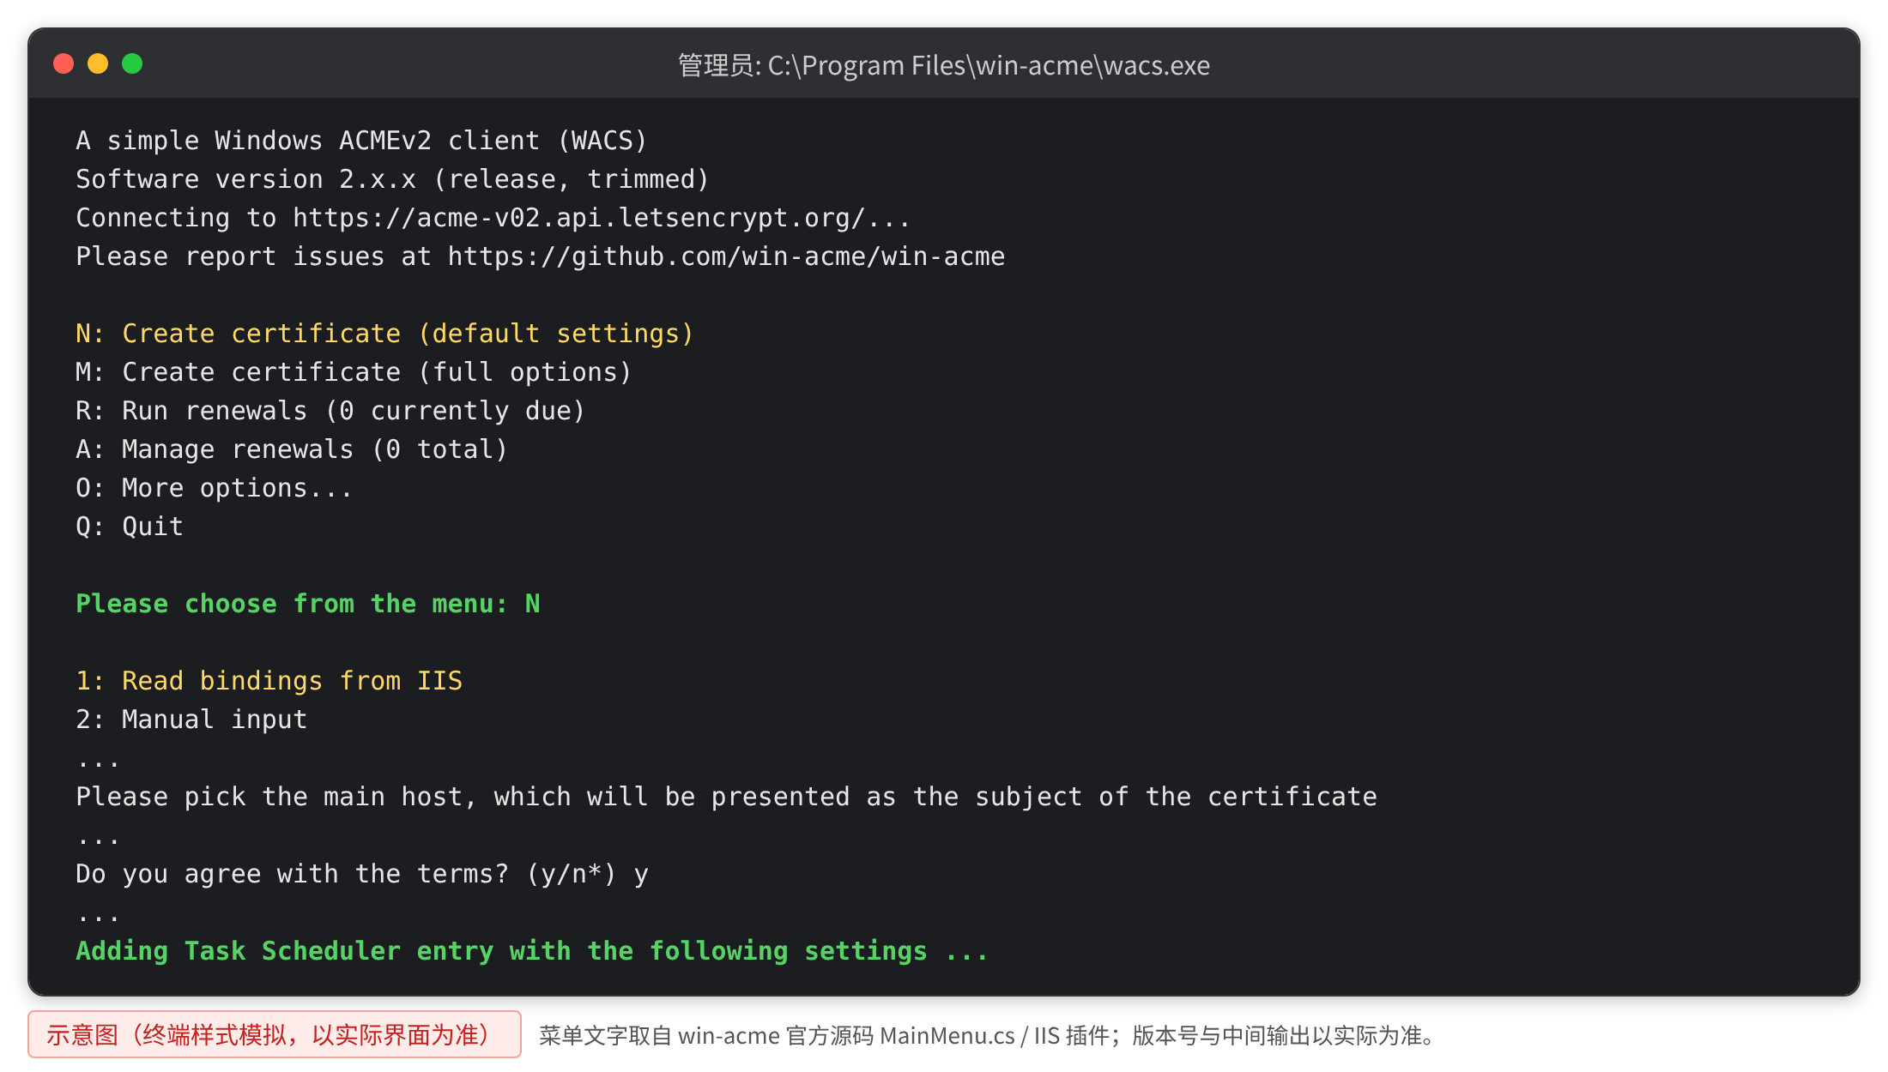
Task: Open the github.com/win-acme/win-acme link
Action: click(x=726, y=256)
